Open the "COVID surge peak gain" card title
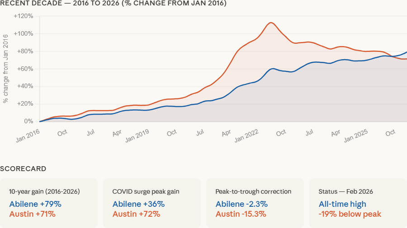 tap(146, 191)
